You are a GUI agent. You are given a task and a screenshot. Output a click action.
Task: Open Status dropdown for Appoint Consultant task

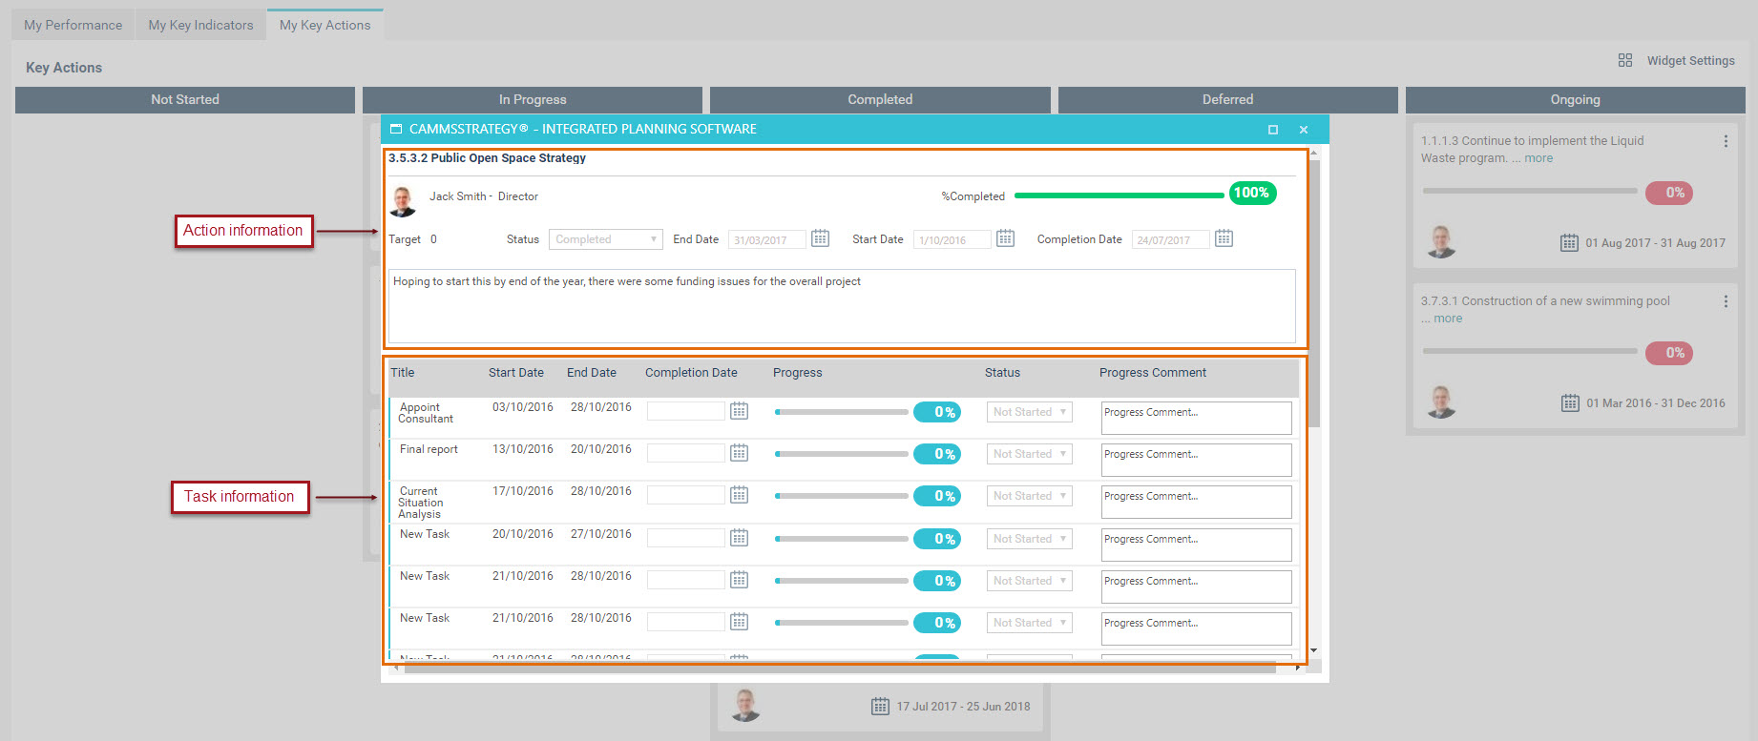[1029, 412]
